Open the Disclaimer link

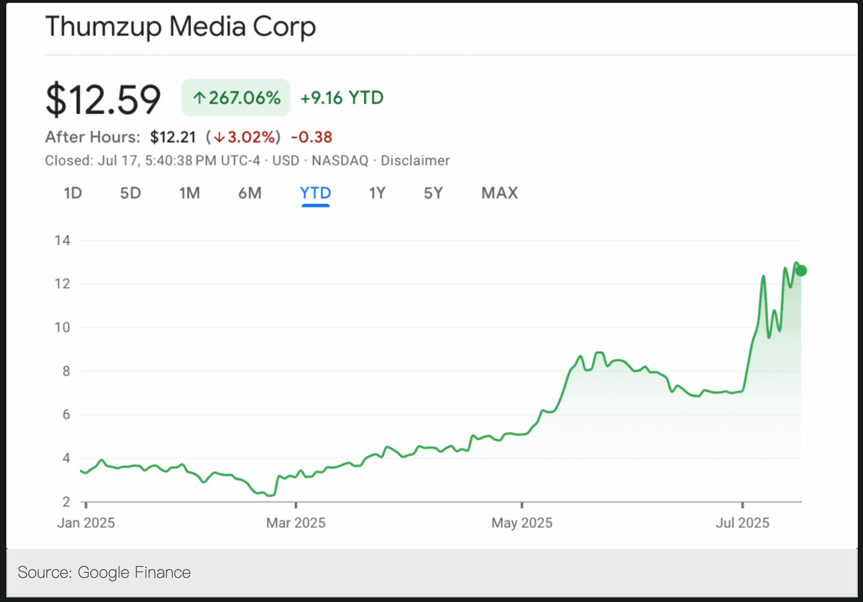pyautogui.click(x=415, y=161)
